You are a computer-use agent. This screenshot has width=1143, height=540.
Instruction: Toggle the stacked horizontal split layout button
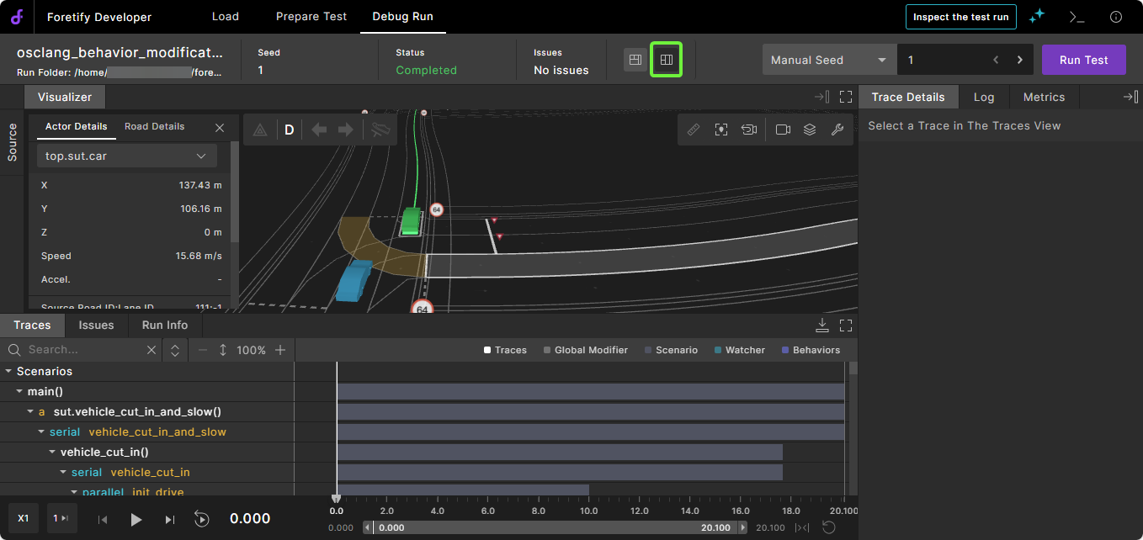(x=635, y=60)
